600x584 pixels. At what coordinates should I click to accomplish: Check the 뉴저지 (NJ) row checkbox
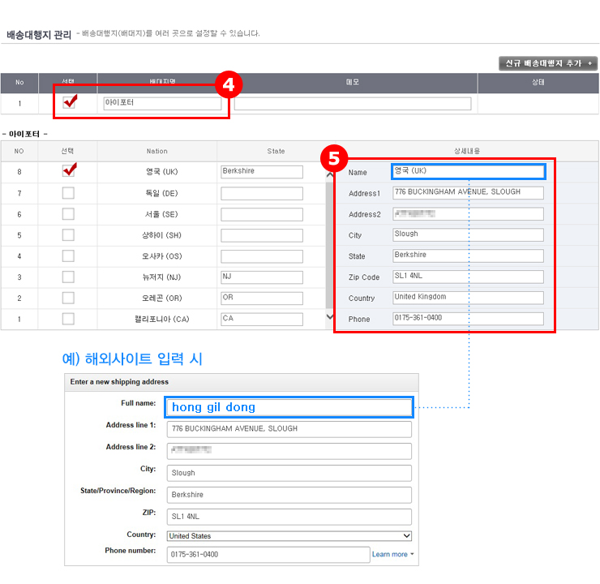point(68,277)
